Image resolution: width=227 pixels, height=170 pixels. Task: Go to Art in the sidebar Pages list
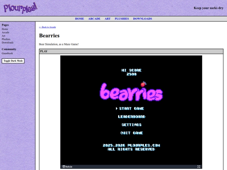pyautogui.click(x=3, y=36)
